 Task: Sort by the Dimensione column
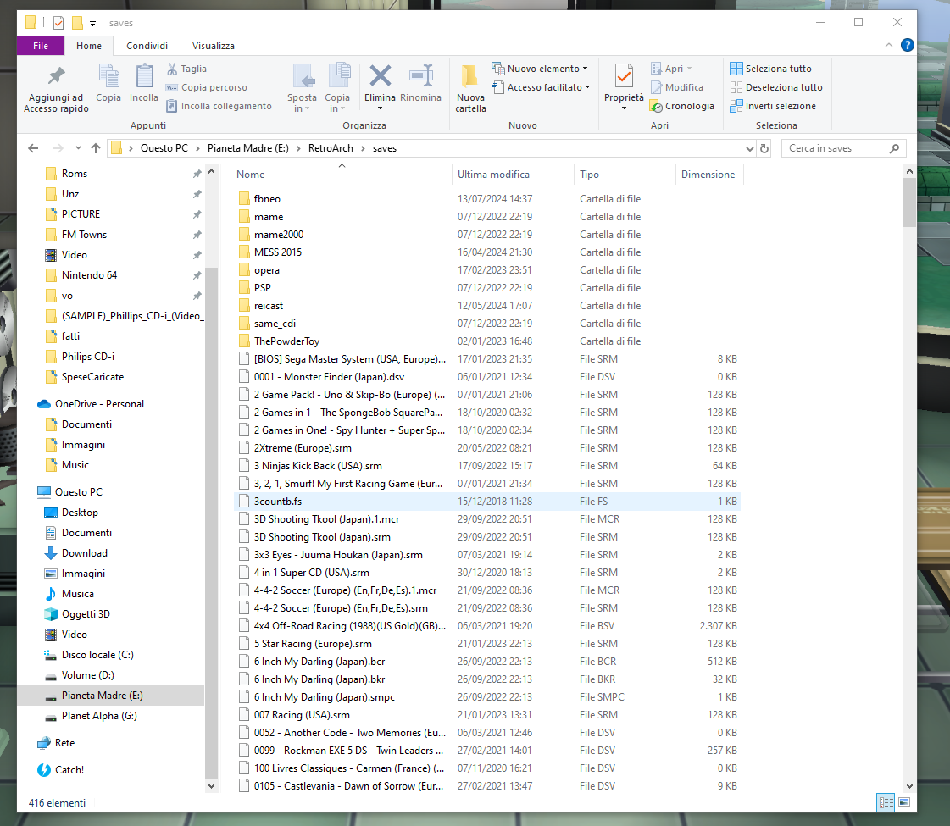pos(708,175)
